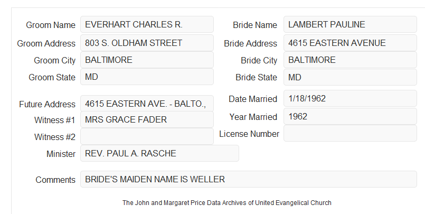The width and height of the screenshot is (425, 214).
Task: Click the Minister label text
Action: pyautogui.click(x=61, y=154)
